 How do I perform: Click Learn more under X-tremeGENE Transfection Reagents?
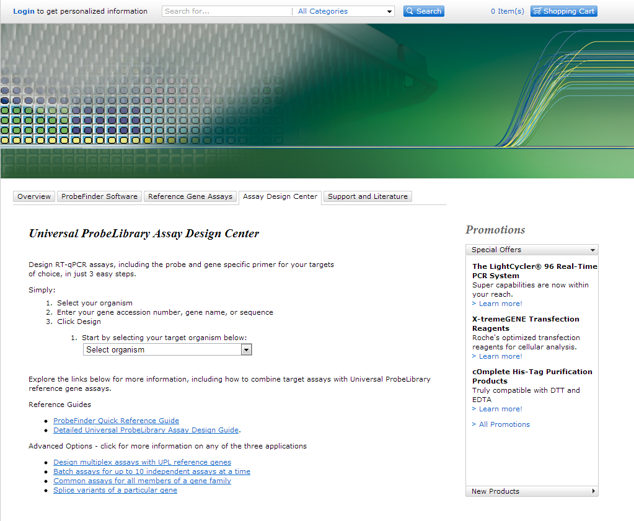(500, 356)
